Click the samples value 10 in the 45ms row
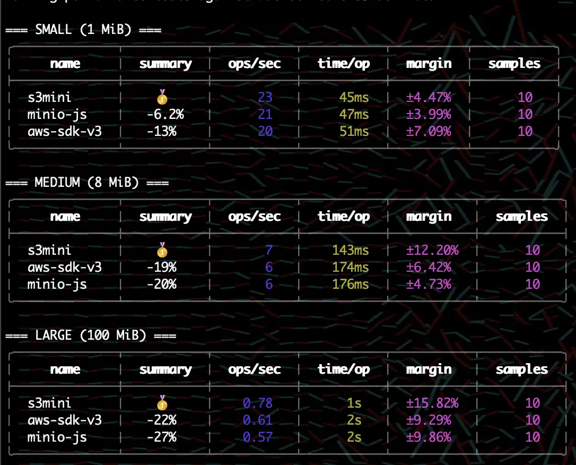576x465 pixels. point(525,98)
